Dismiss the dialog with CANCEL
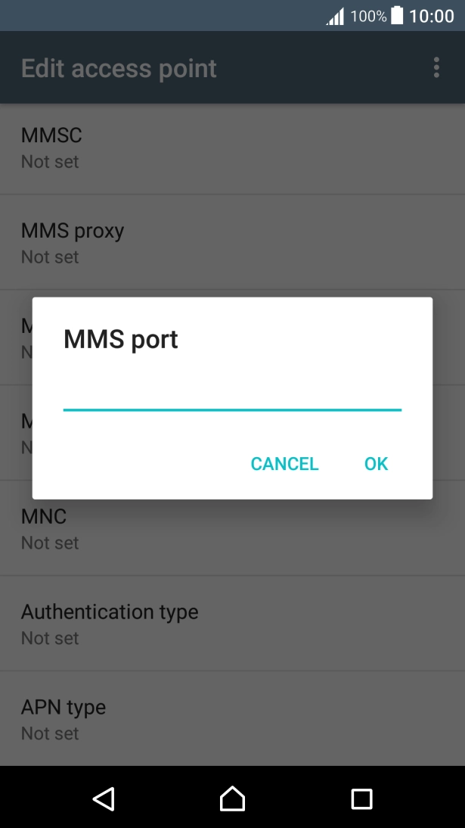This screenshot has height=828, width=465. point(284,464)
